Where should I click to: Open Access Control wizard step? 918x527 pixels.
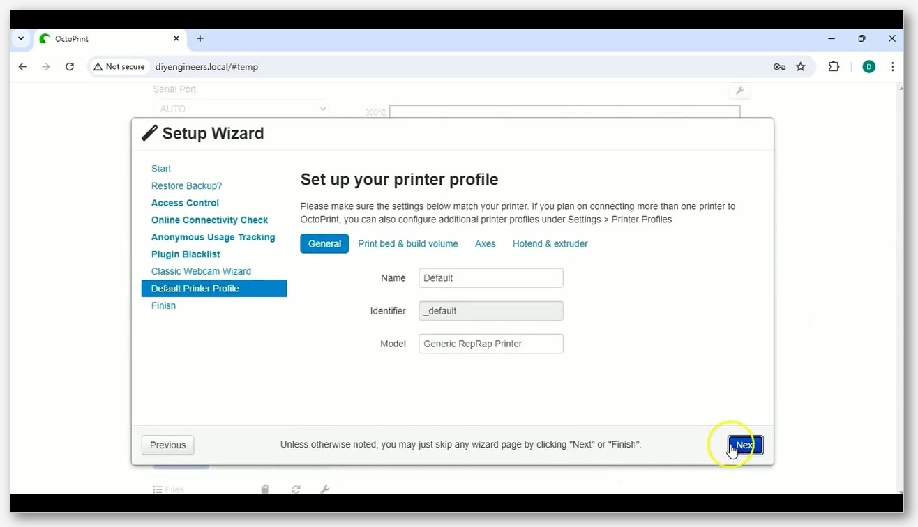(x=185, y=203)
